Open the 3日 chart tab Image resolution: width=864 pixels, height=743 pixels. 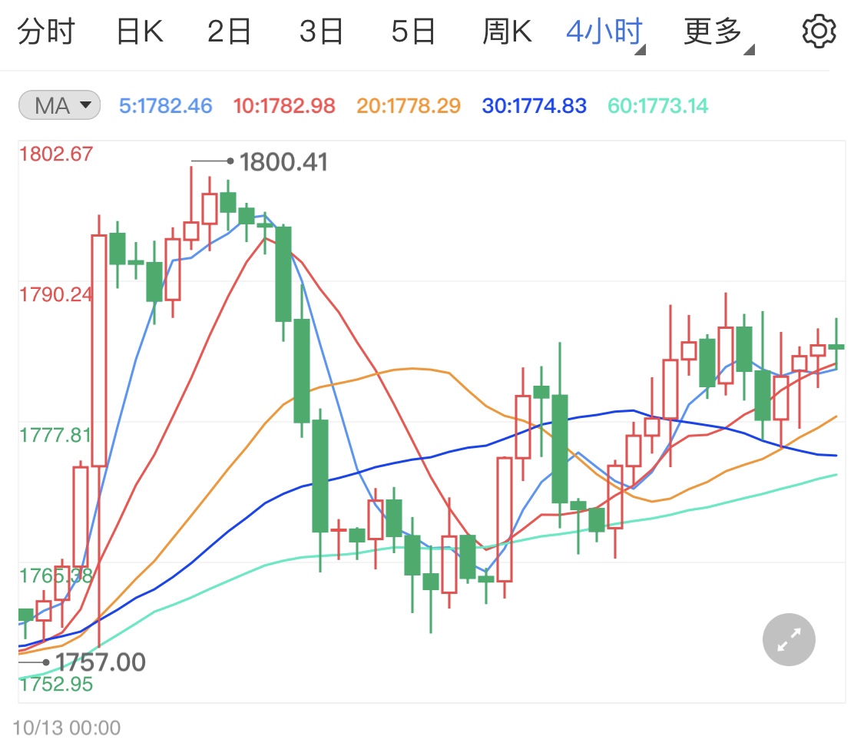[321, 32]
